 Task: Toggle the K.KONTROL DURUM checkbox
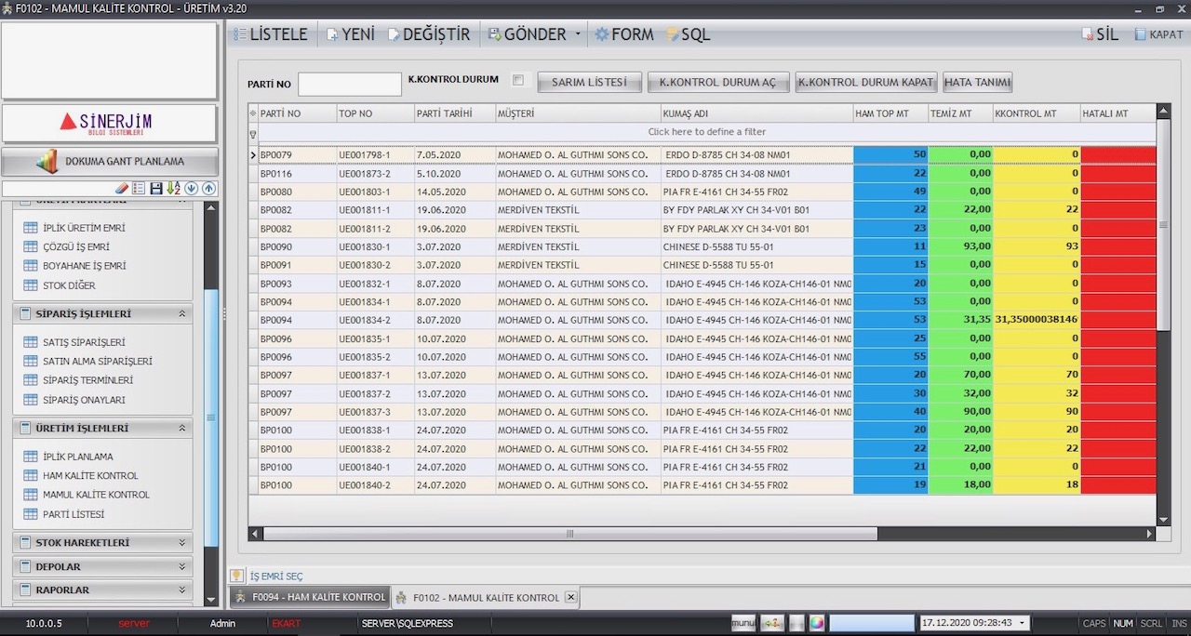[x=518, y=80]
